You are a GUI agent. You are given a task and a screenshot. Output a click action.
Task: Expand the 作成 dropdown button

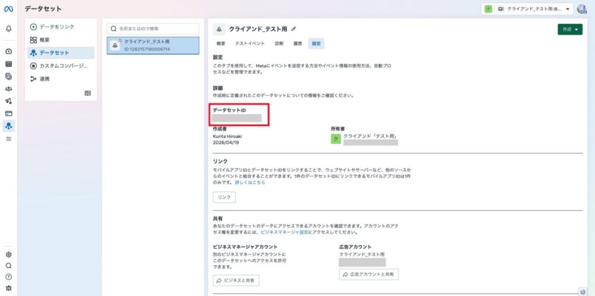tap(569, 30)
